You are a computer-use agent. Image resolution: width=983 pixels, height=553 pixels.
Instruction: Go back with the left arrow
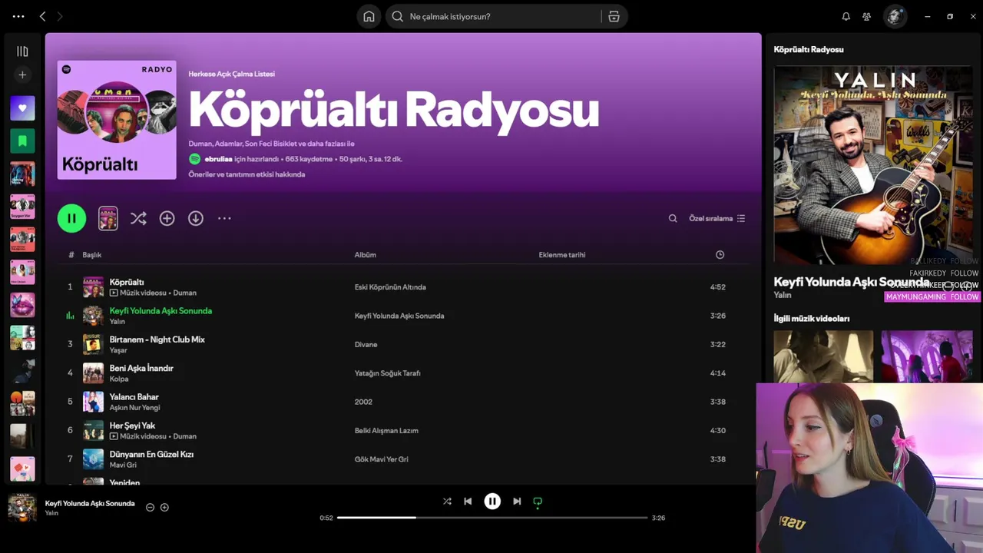[42, 16]
